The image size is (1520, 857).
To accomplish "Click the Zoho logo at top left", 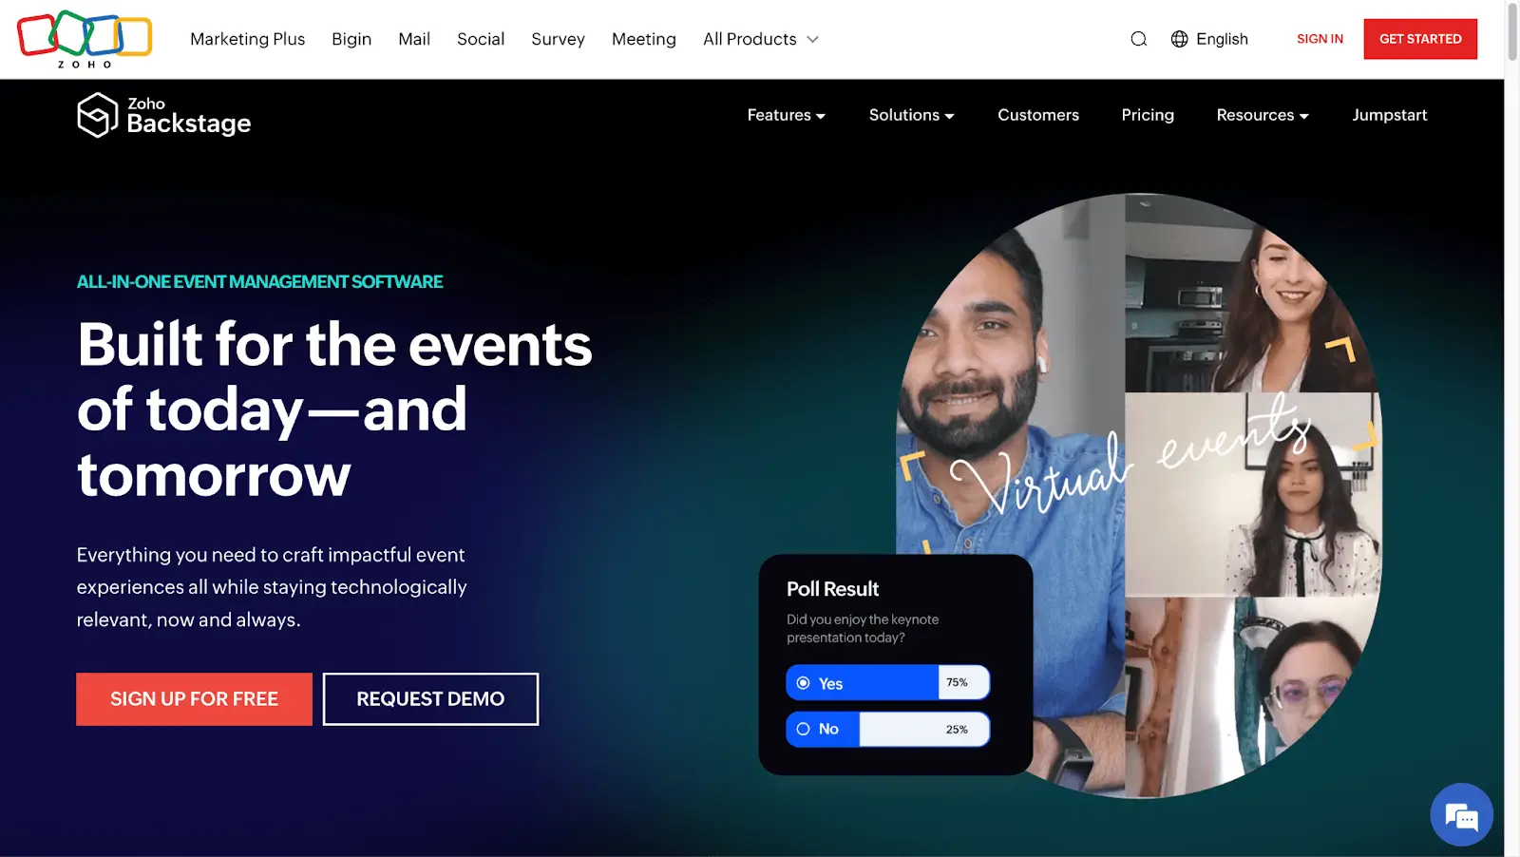I will coord(85,39).
